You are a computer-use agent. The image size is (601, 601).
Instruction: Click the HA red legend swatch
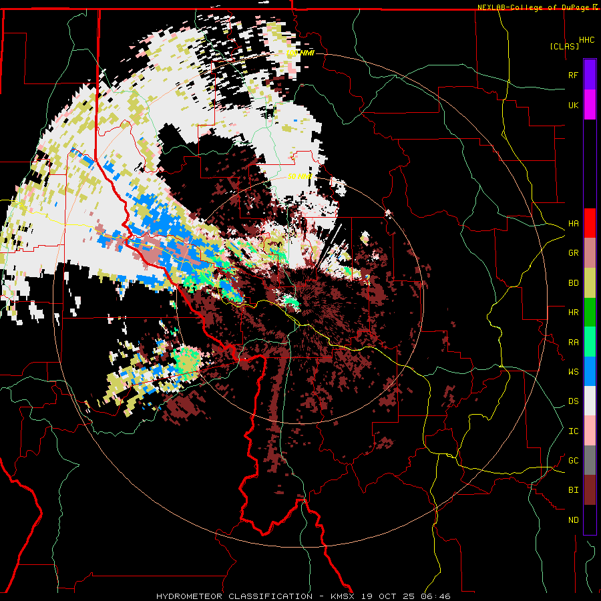click(590, 223)
